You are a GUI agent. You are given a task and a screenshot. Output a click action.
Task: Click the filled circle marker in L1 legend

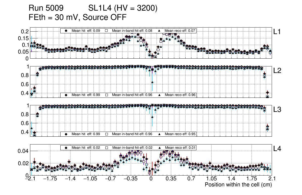tap(66, 31)
